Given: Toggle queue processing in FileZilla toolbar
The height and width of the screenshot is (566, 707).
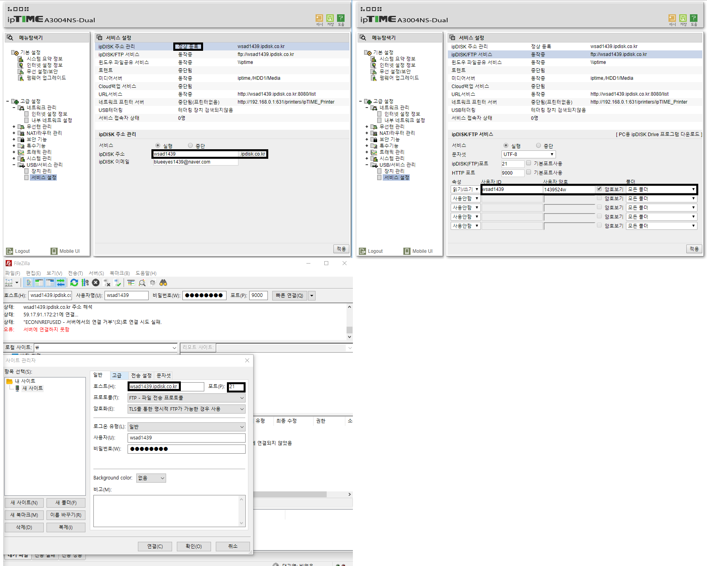Looking at the screenshot, I should point(85,283).
